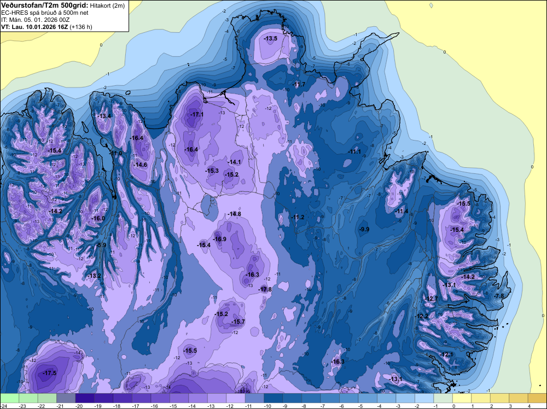Click the -7.8 temperature label
The width and height of the screenshot is (547, 409).
(499, 296)
